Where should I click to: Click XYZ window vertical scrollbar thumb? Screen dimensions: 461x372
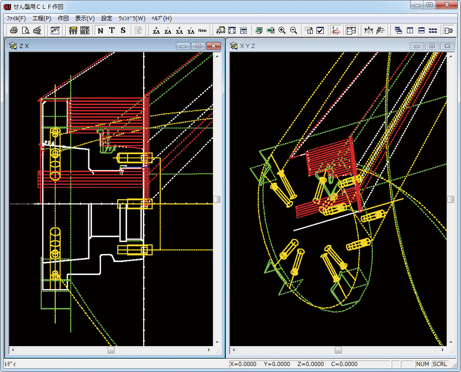(450, 199)
